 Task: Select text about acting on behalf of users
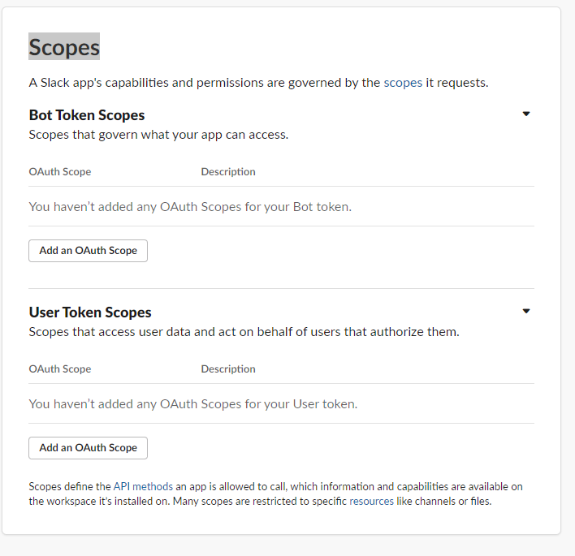pos(244,332)
